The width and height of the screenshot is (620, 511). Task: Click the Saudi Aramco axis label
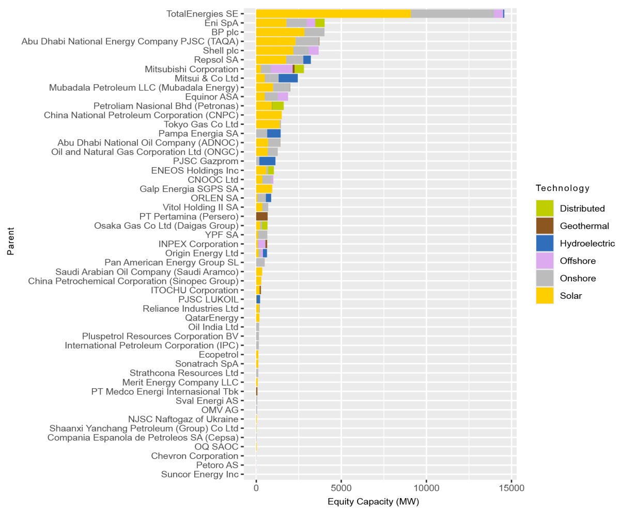pyautogui.click(x=147, y=272)
